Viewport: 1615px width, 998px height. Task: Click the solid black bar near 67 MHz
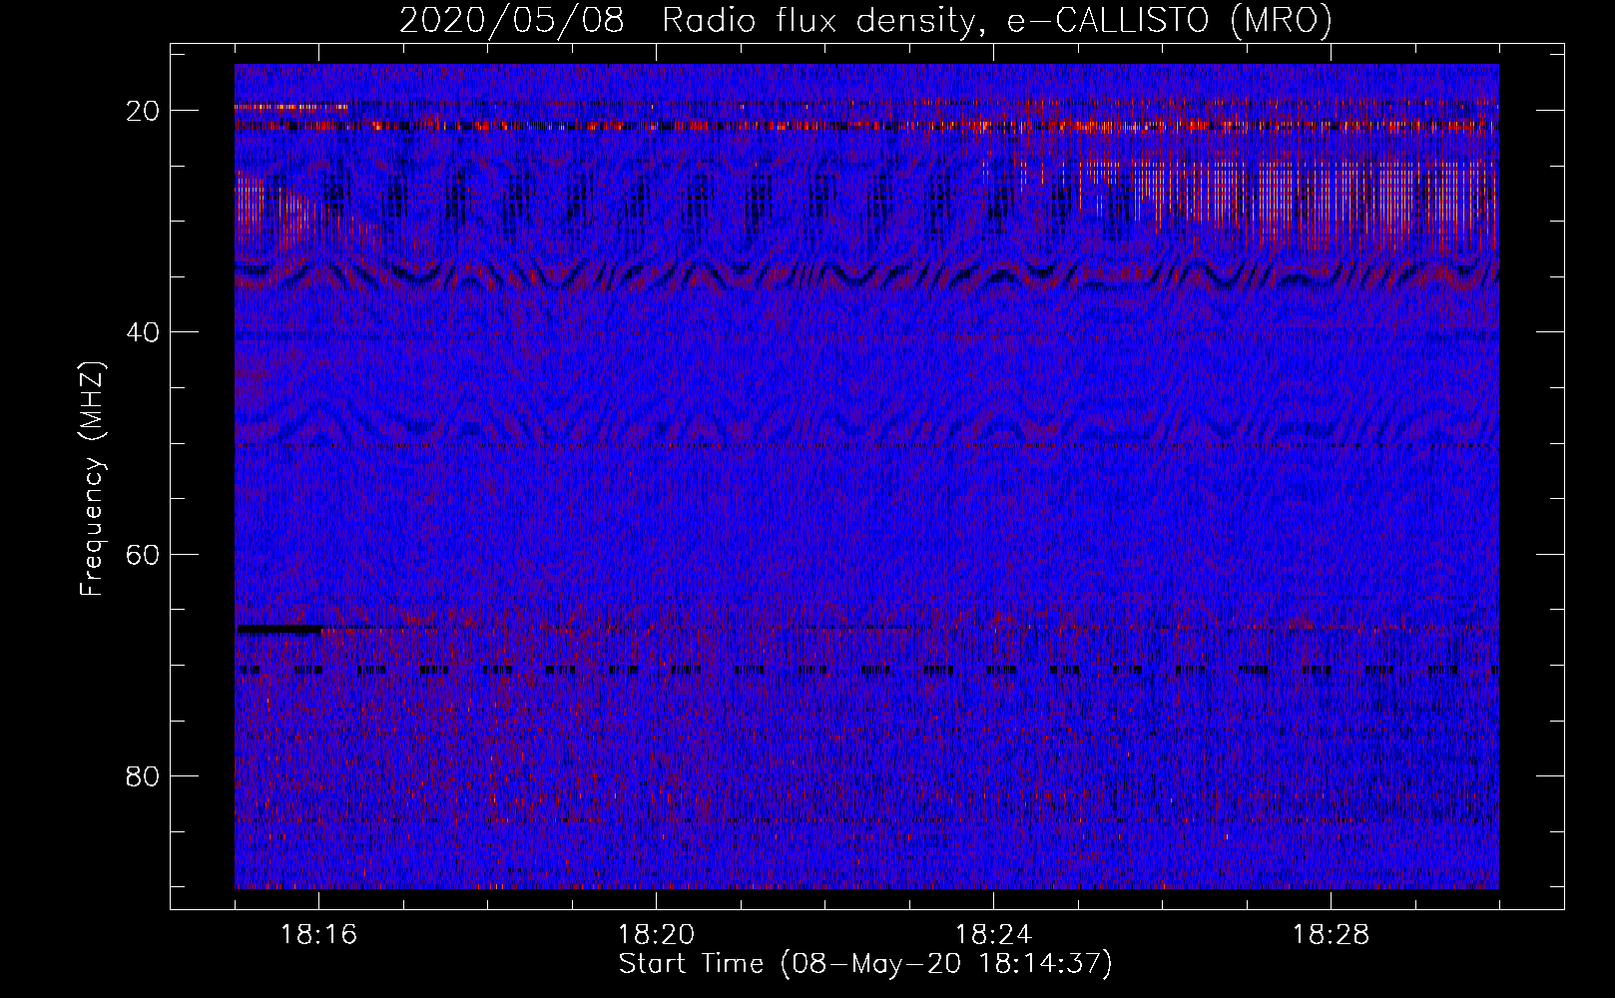click(x=279, y=629)
